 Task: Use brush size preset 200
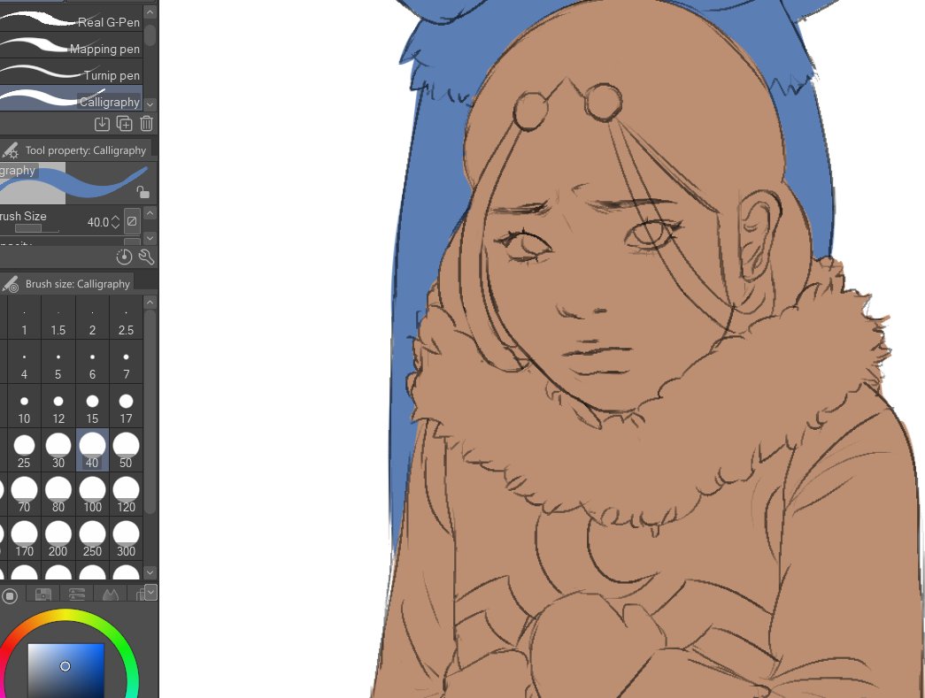click(x=58, y=539)
